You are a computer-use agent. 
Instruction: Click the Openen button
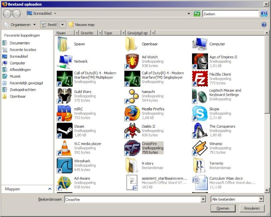pyautogui.click(x=223, y=208)
